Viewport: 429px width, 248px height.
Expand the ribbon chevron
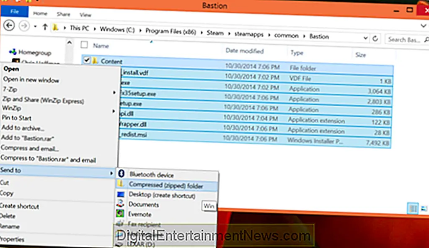[423, 26]
